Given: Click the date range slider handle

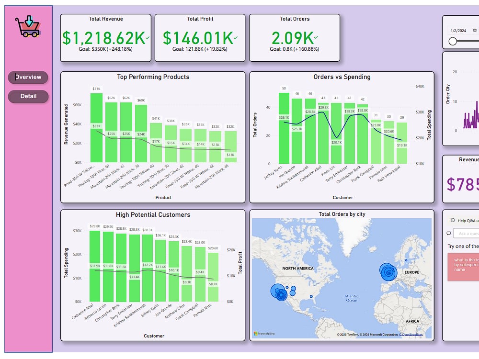Looking at the screenshot, I should coord(453,42).
